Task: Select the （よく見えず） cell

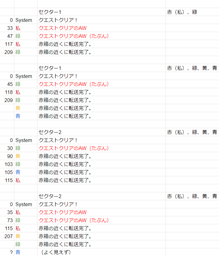Action: pyautogui.click(x=102, y=252)
